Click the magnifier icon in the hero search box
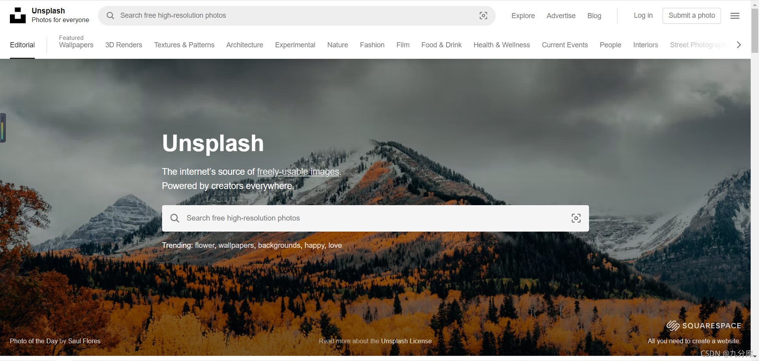 coord(175,218)
